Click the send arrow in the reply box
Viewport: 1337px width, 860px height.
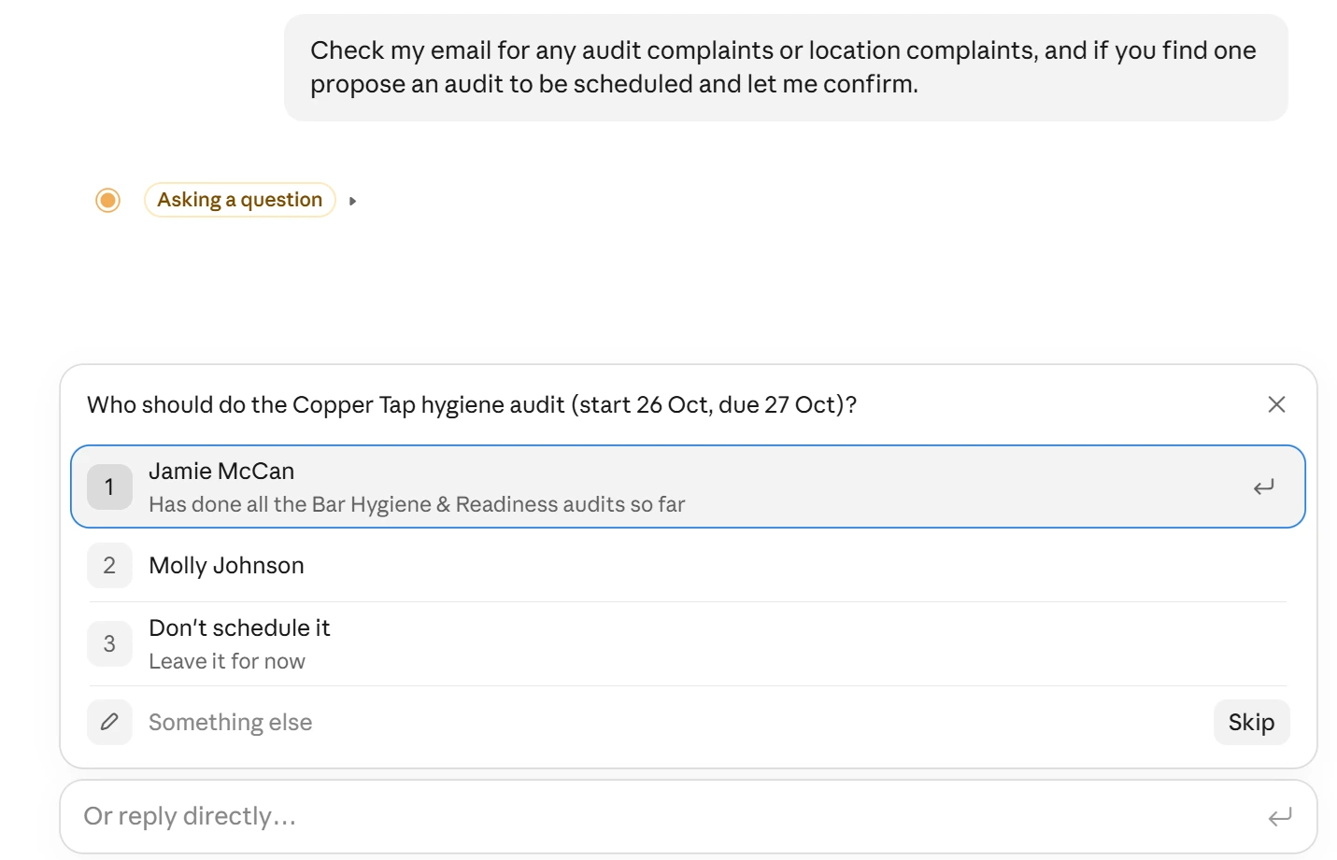(1279, 817)
